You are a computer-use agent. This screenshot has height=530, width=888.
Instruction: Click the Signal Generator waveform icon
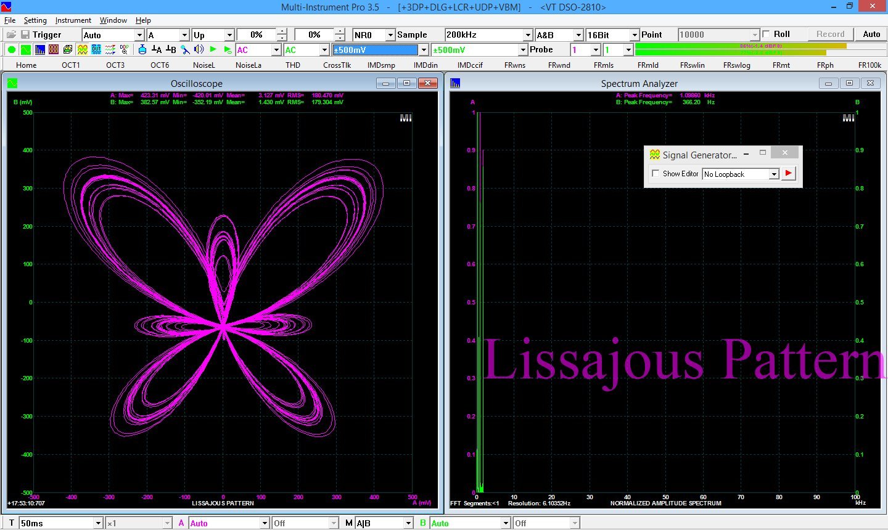83,50
